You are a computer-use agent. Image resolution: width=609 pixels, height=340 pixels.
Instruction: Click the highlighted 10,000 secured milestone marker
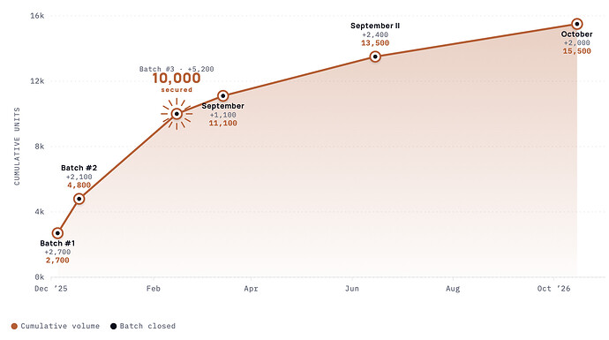point(177,114)
